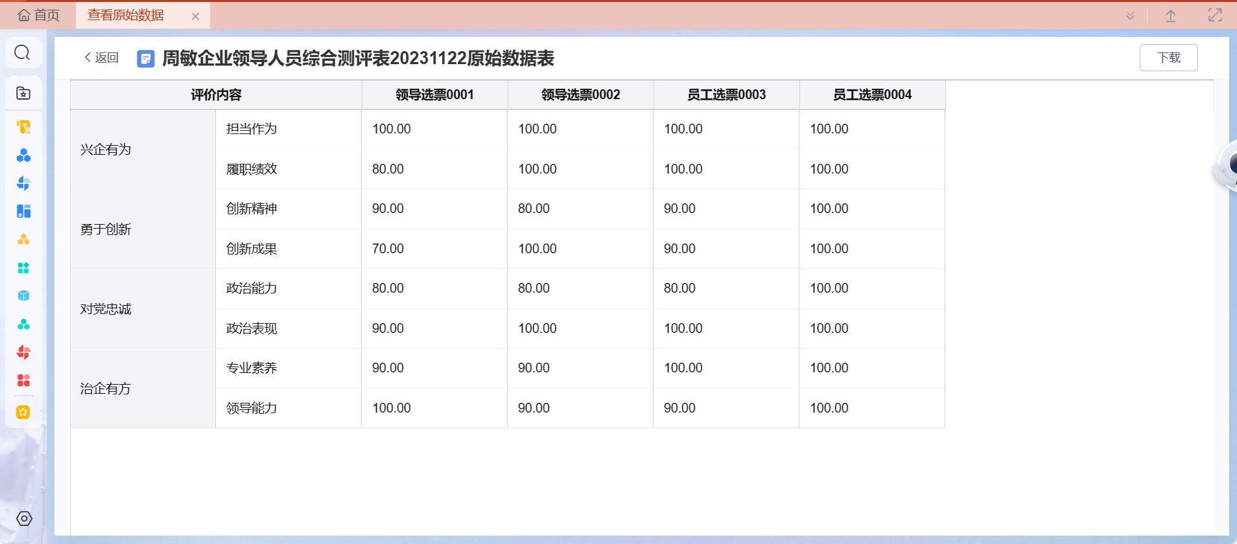Open the teal three-circles sidebar app
This screenshot has height=544, width=1237.
tap(23, 324)
